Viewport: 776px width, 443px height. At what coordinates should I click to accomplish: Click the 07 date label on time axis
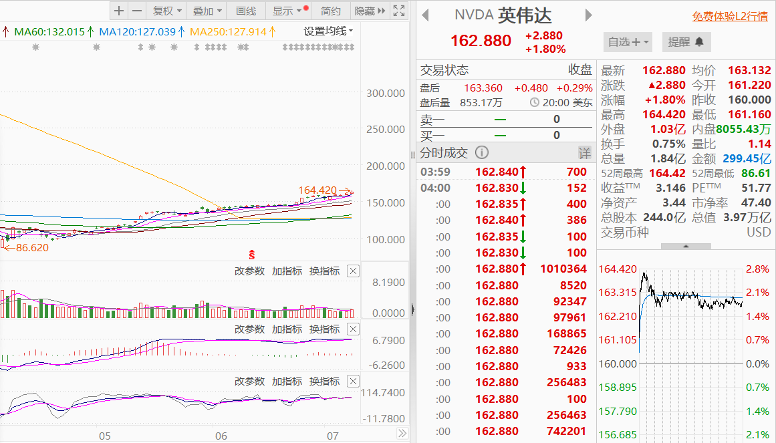pyautogui.click(x=333, y=436)
